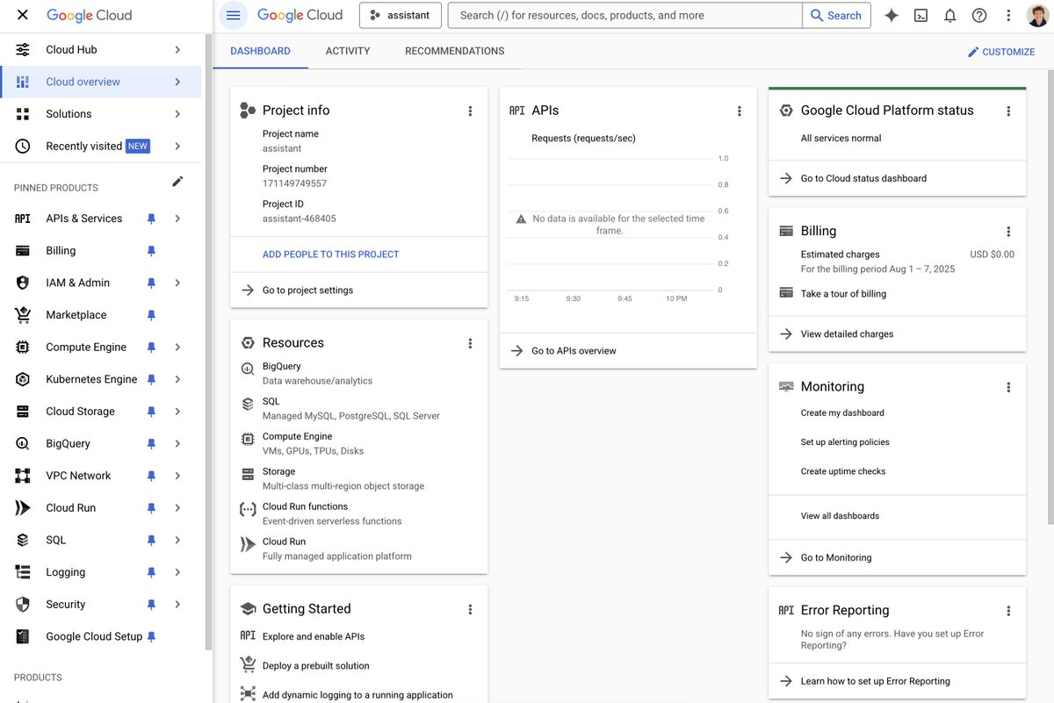1054x703 pixels.
Task: Unpin Marketplace from pinned products
Action: coord(151,315)
